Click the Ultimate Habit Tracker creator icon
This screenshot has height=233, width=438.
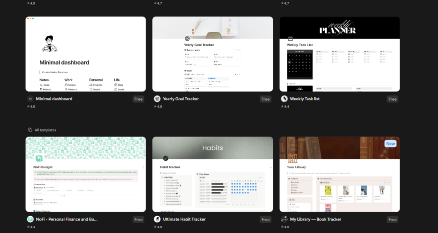[157, 219]
